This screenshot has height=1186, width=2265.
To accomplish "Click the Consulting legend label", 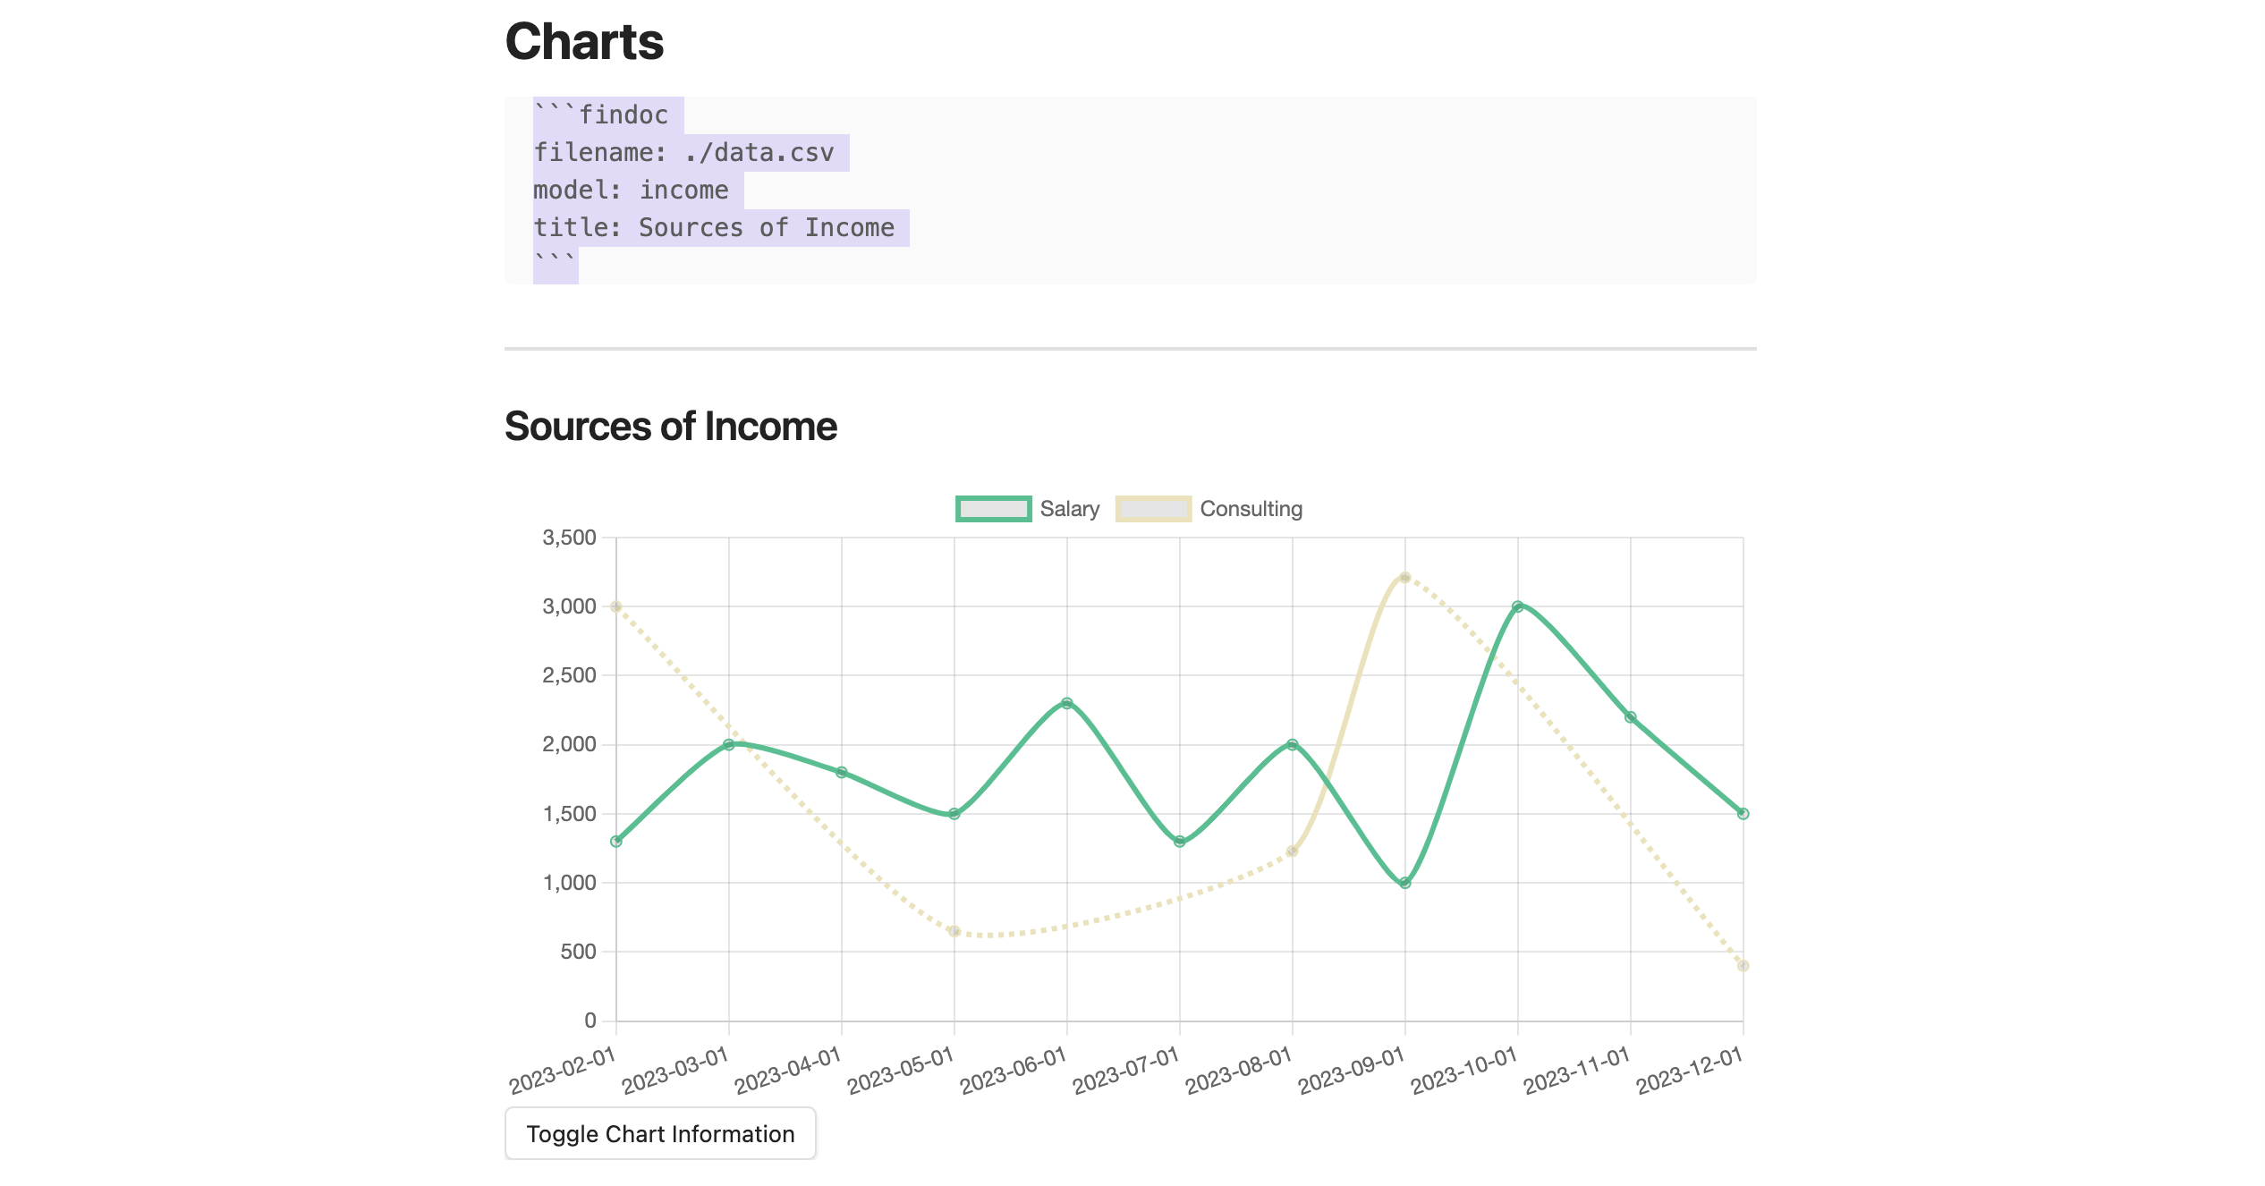I will tap(1251, 509).
